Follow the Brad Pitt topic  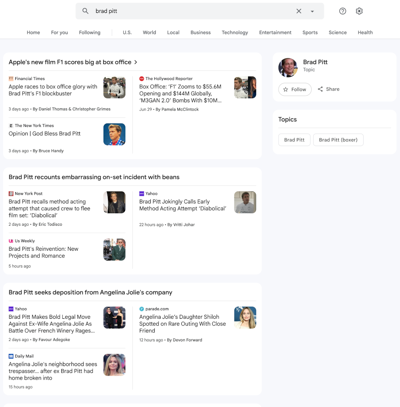tap(295, 89)
